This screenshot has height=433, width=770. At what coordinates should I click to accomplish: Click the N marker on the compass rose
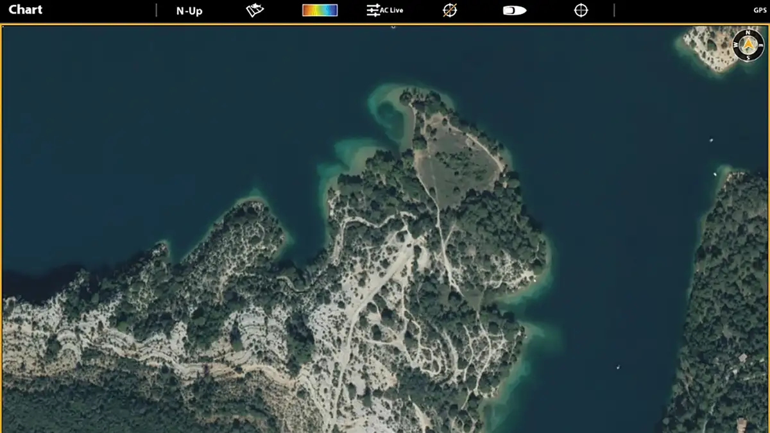748,33
